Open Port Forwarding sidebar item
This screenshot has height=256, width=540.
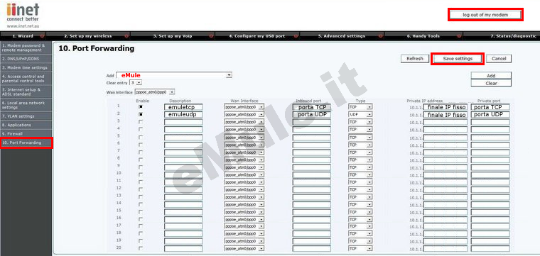point(26,143)
